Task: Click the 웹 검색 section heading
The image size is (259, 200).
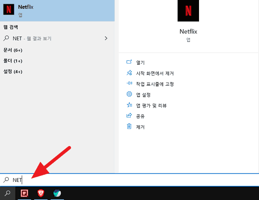Action: [x=10, y=27]
